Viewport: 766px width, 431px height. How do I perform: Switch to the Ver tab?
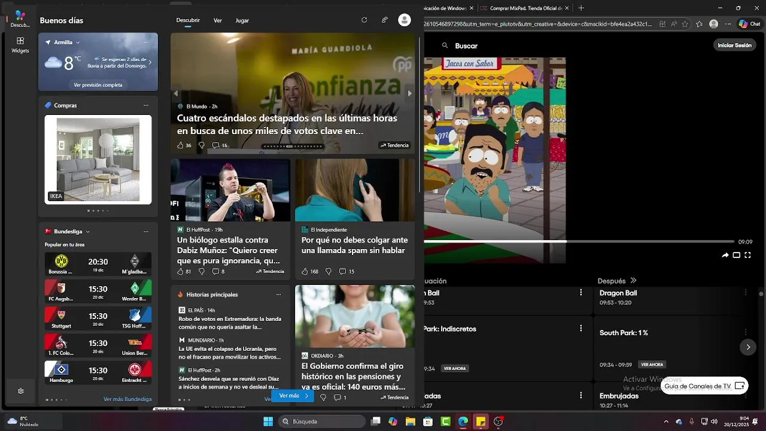[218, 20]
